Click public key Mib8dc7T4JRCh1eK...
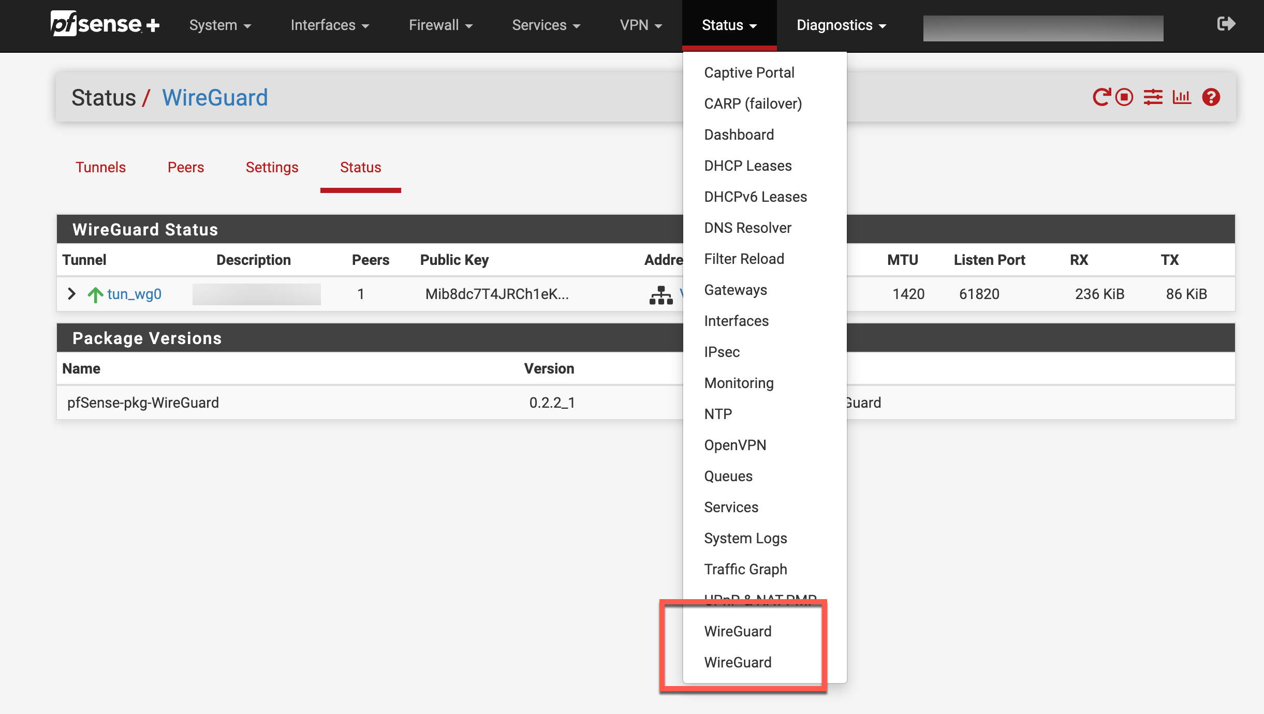Viewport: 1264px width, 714px height. tap(497, 294)
